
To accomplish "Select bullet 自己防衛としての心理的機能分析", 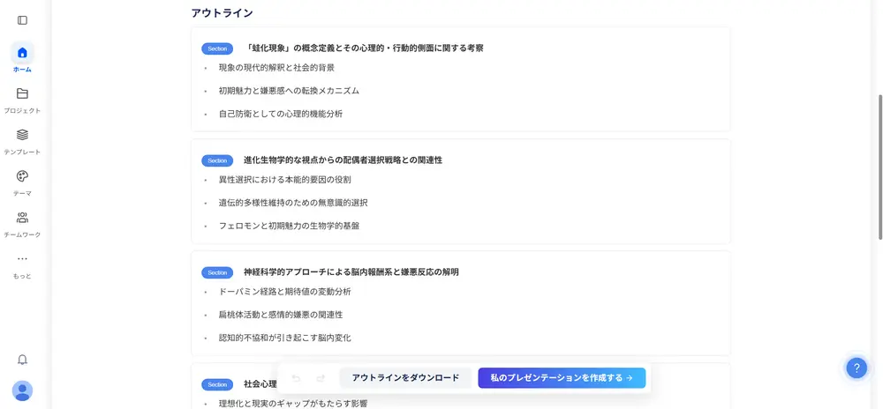I will 281,114.
